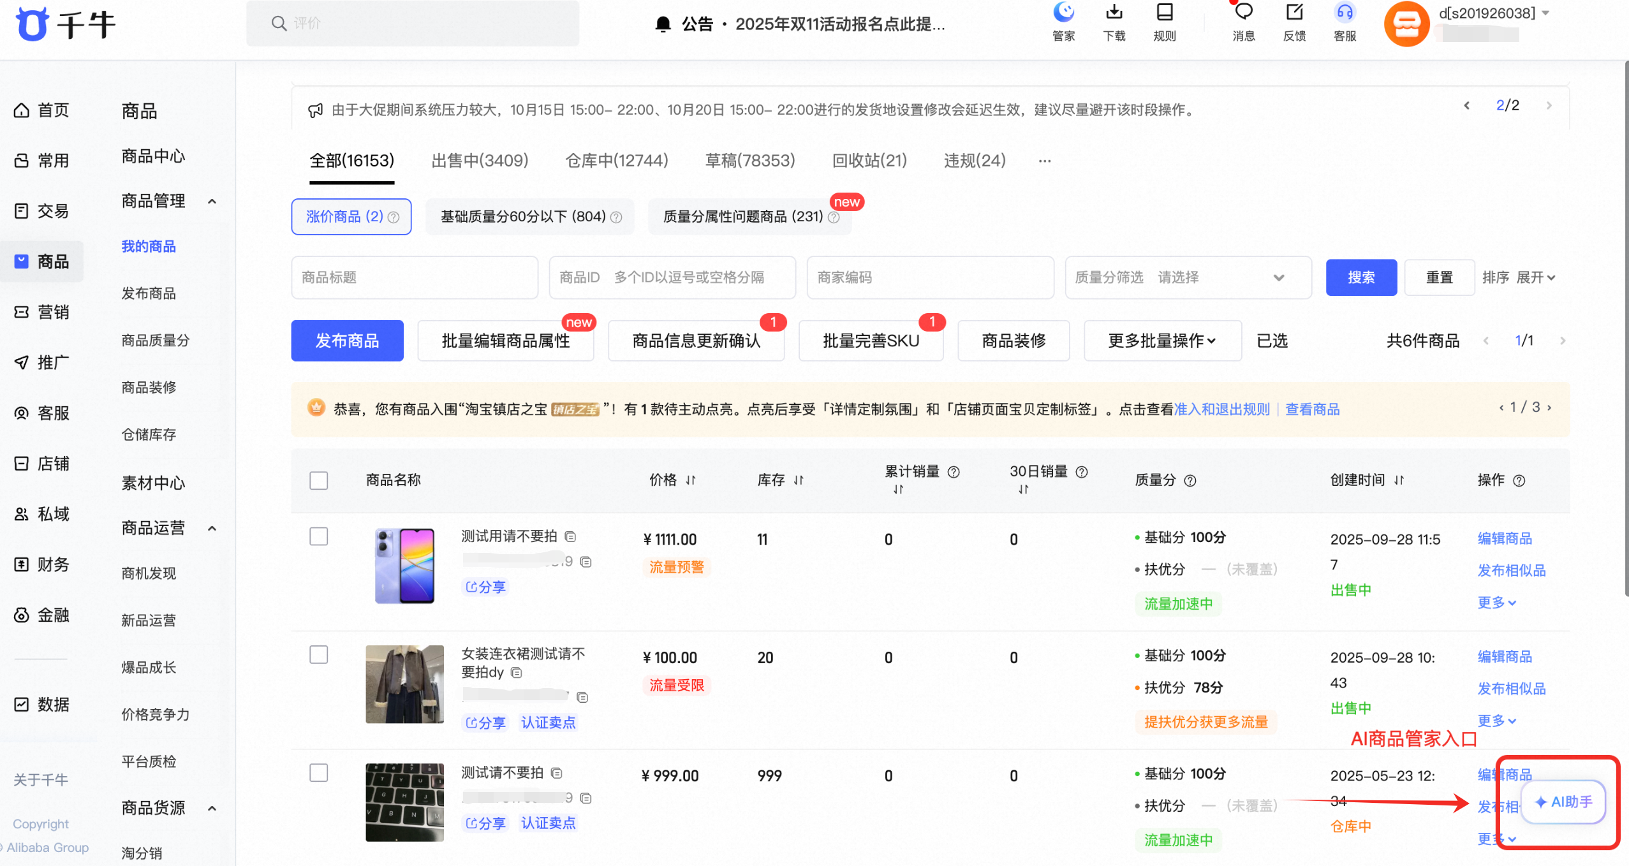Viewport: 1629px width, 866px height.
Task: Collapse the 商品运营 menu group
Action: pos(212,529)
